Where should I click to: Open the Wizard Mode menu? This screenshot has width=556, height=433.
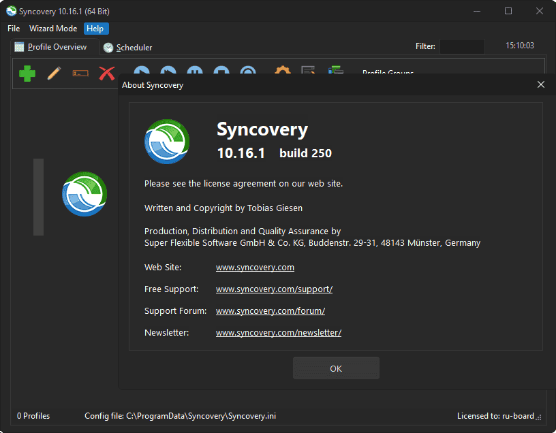coord(53,29)
